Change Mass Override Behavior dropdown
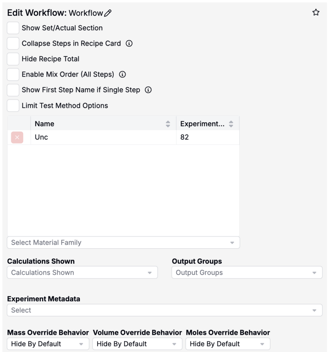Screen dimensions: 330x352 (x=48, y=344)
